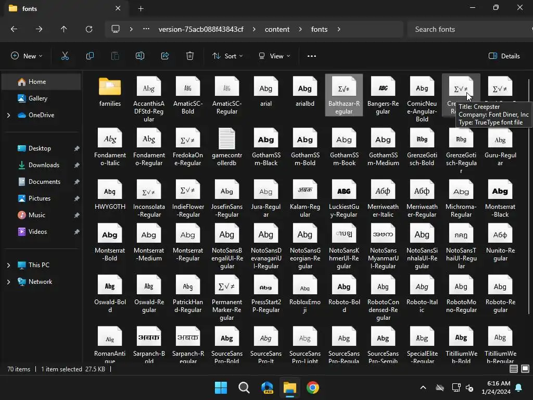The width and height of the screenshot is (533, 400).
Task: Select the RobloxEmoji font file
Action: tap(305, 294)
